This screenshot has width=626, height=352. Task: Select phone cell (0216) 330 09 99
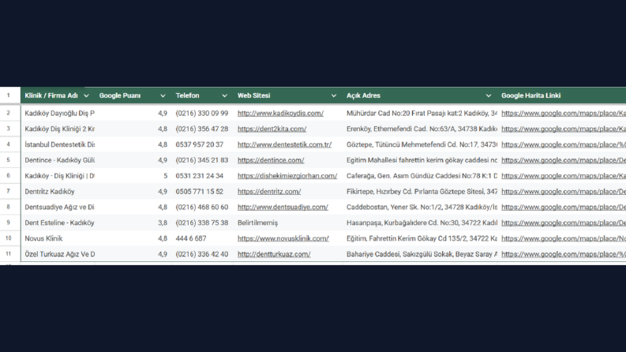(202, 114)
